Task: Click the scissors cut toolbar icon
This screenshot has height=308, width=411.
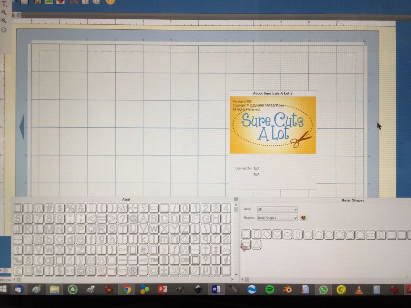Action: tap(74, 2)
